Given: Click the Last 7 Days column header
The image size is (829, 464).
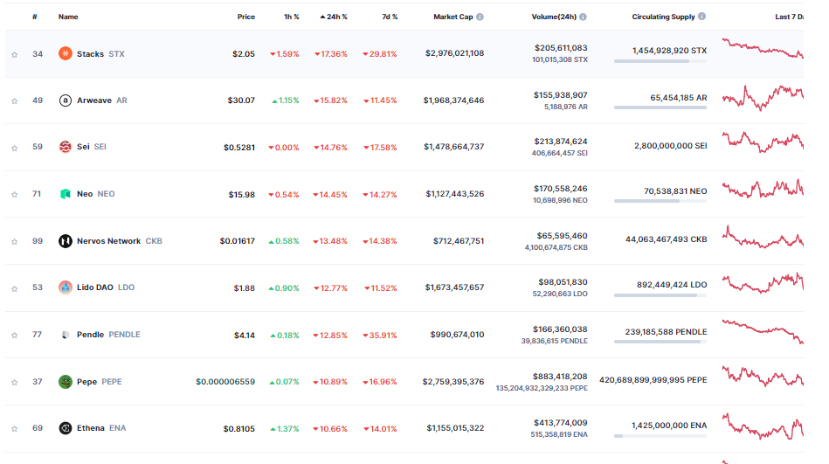Looking at the screenshot, I should (x=789, y=17).
